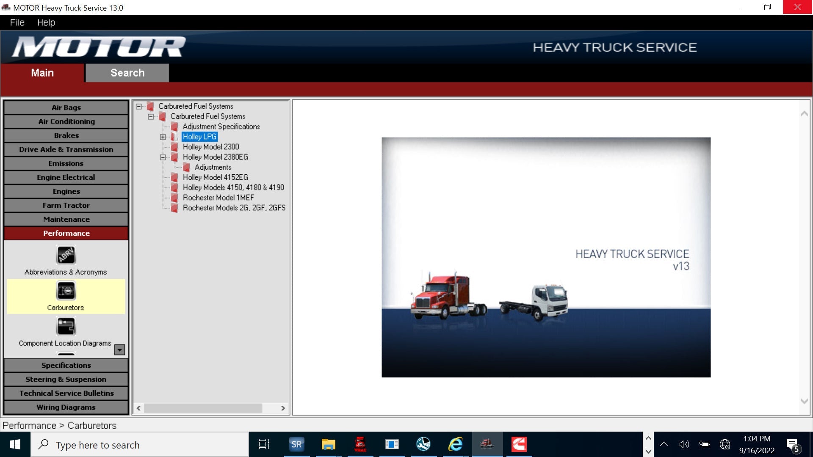Click the Adjustment Specifications book icon

click(x=174, y=127)
